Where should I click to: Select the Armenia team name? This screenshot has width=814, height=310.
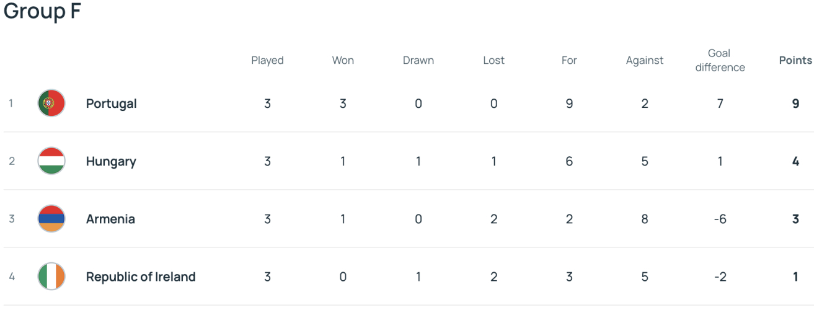110,219
